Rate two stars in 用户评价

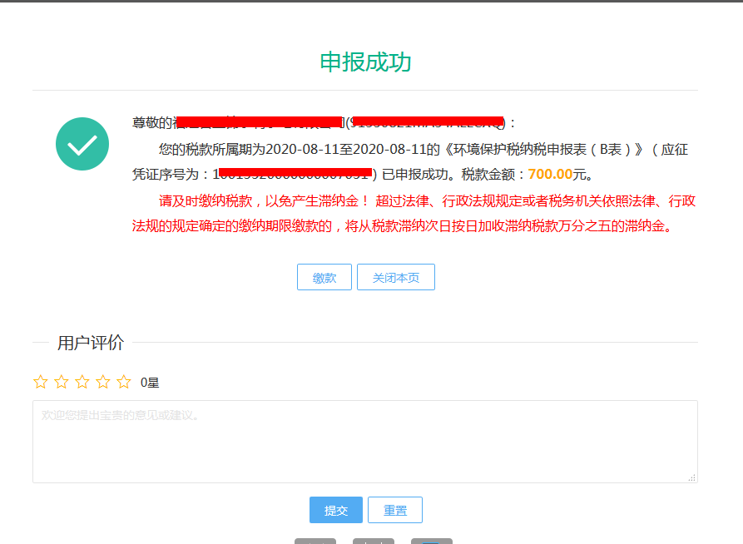(x=62, y=382)
